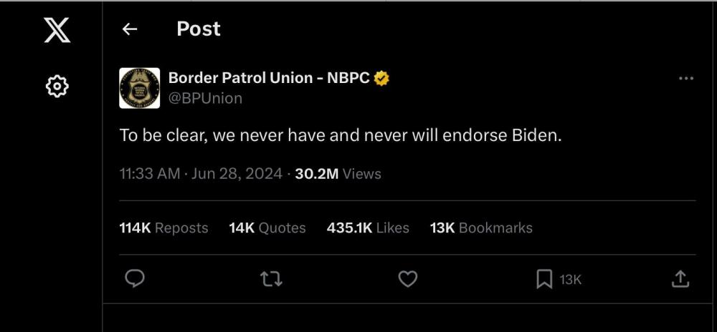View the 14K Quotes list
The width and height of the screenshot is (717, 332).
[267, 228]
